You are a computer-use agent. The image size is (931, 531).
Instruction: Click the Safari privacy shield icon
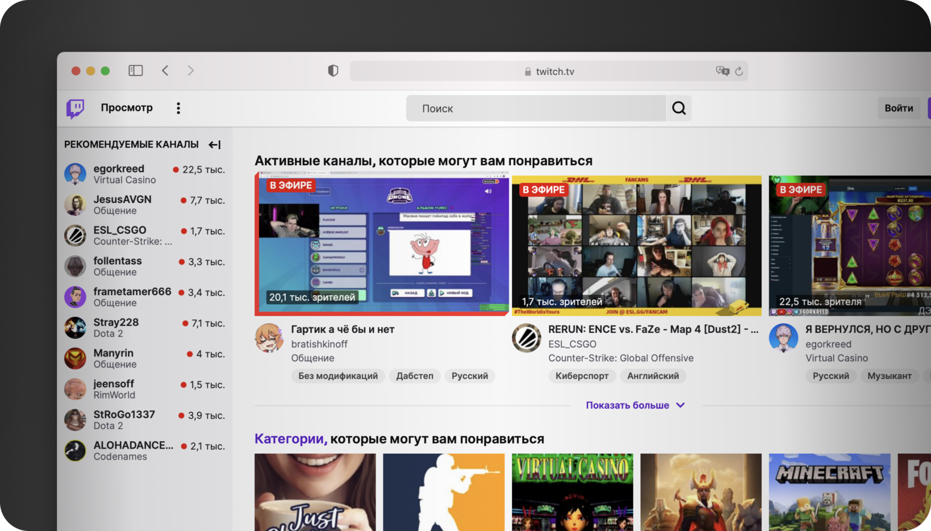[333, 71]
